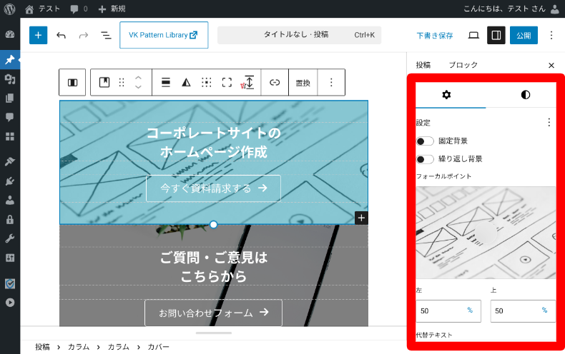Click the 置換 replace button
Viewport: 565px width, 354px height.
(x=303, y=83)
